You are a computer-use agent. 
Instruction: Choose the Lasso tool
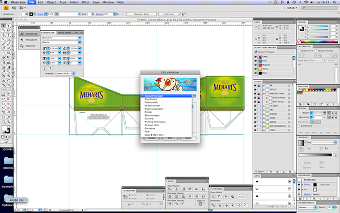point(8,30)
